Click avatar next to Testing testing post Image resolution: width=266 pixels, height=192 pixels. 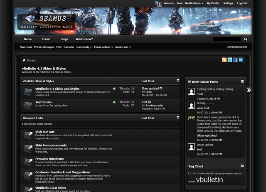click(191, 91)
